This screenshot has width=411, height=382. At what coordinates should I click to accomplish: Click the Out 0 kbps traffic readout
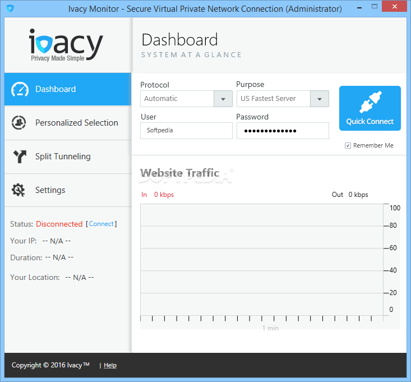350,195
